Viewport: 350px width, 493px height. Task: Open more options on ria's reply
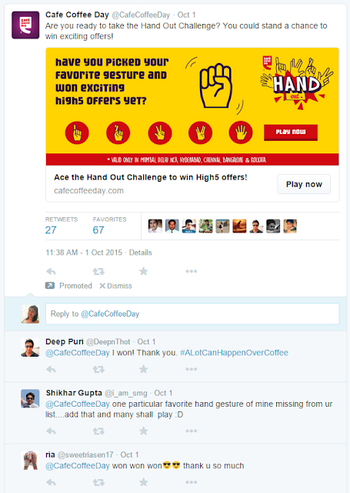point(192,482)
